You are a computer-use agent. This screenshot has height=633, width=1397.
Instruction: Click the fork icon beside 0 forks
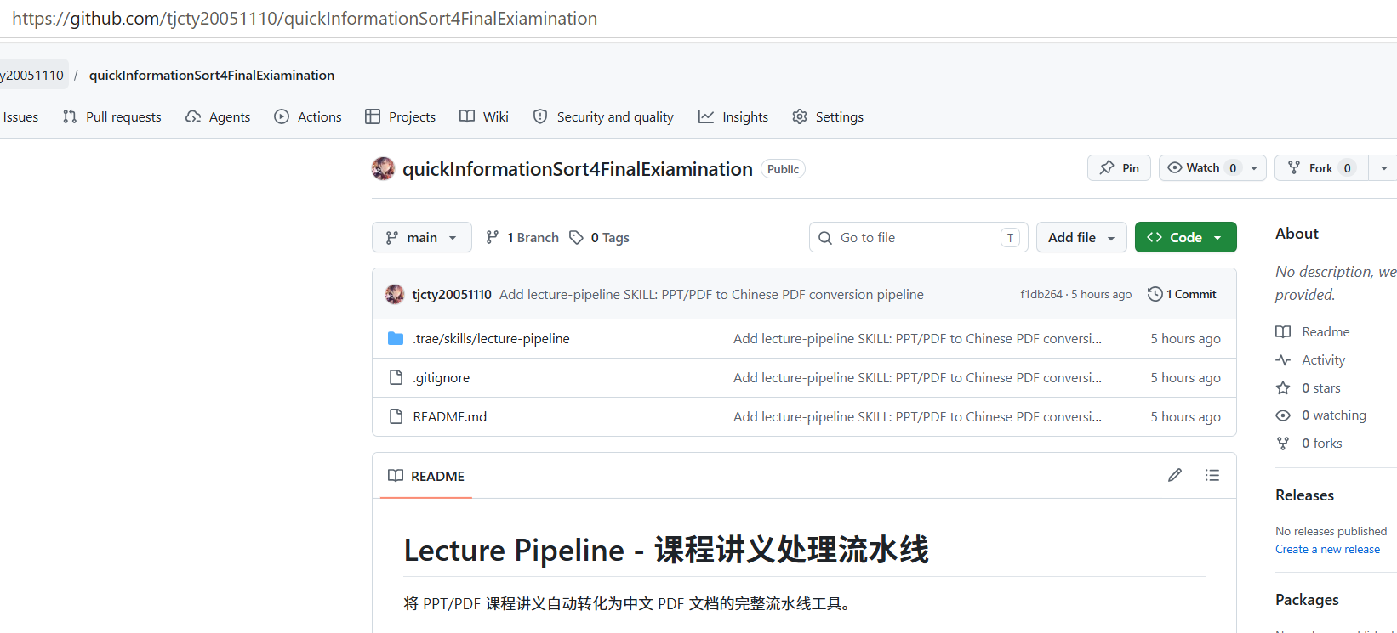click(1283, 443)
